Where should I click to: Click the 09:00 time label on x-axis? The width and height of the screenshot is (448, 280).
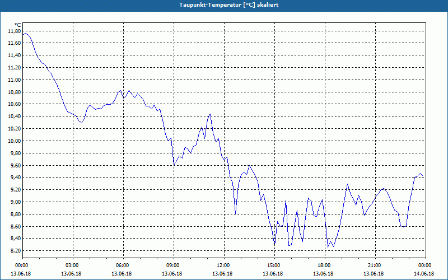pyautogui.click(x=174, y=265)
